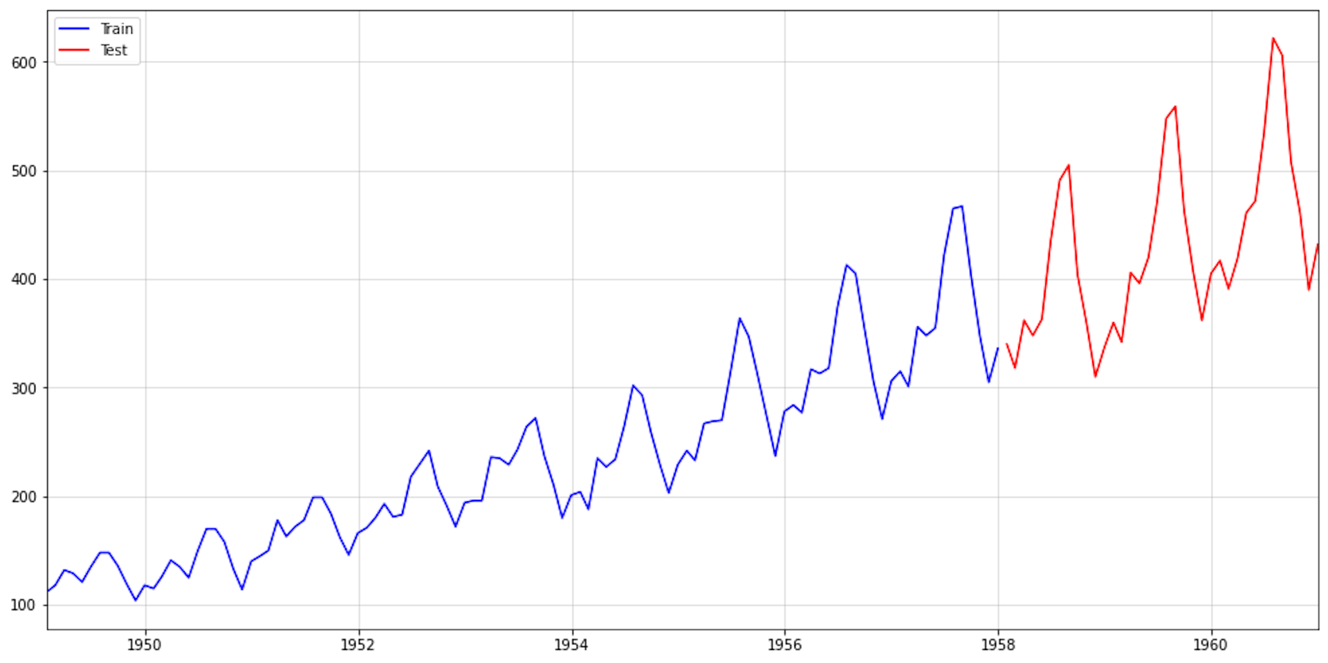The width and height of the screenshot is (1328, 663).
Task: Click the x-axis label 1956
Action: [784, 646]
